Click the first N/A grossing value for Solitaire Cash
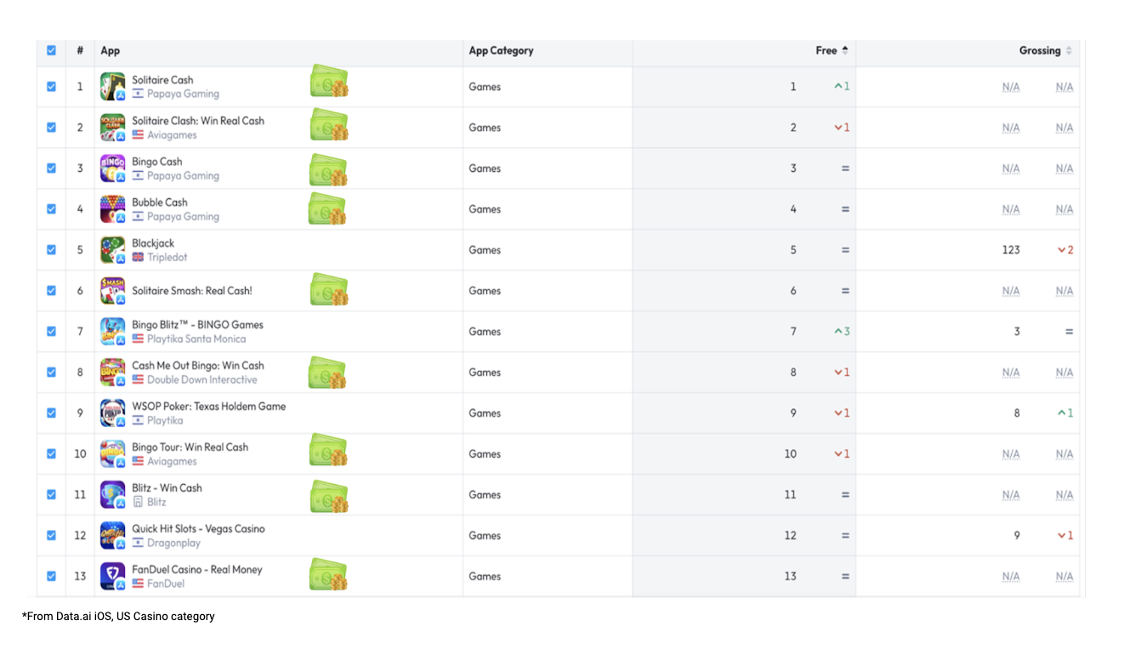Image resolution: width=1124 pixels, height=655 pixels. tap(1011, 87)
